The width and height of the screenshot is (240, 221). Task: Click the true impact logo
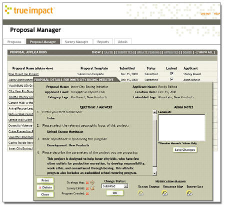coord(29,11)
